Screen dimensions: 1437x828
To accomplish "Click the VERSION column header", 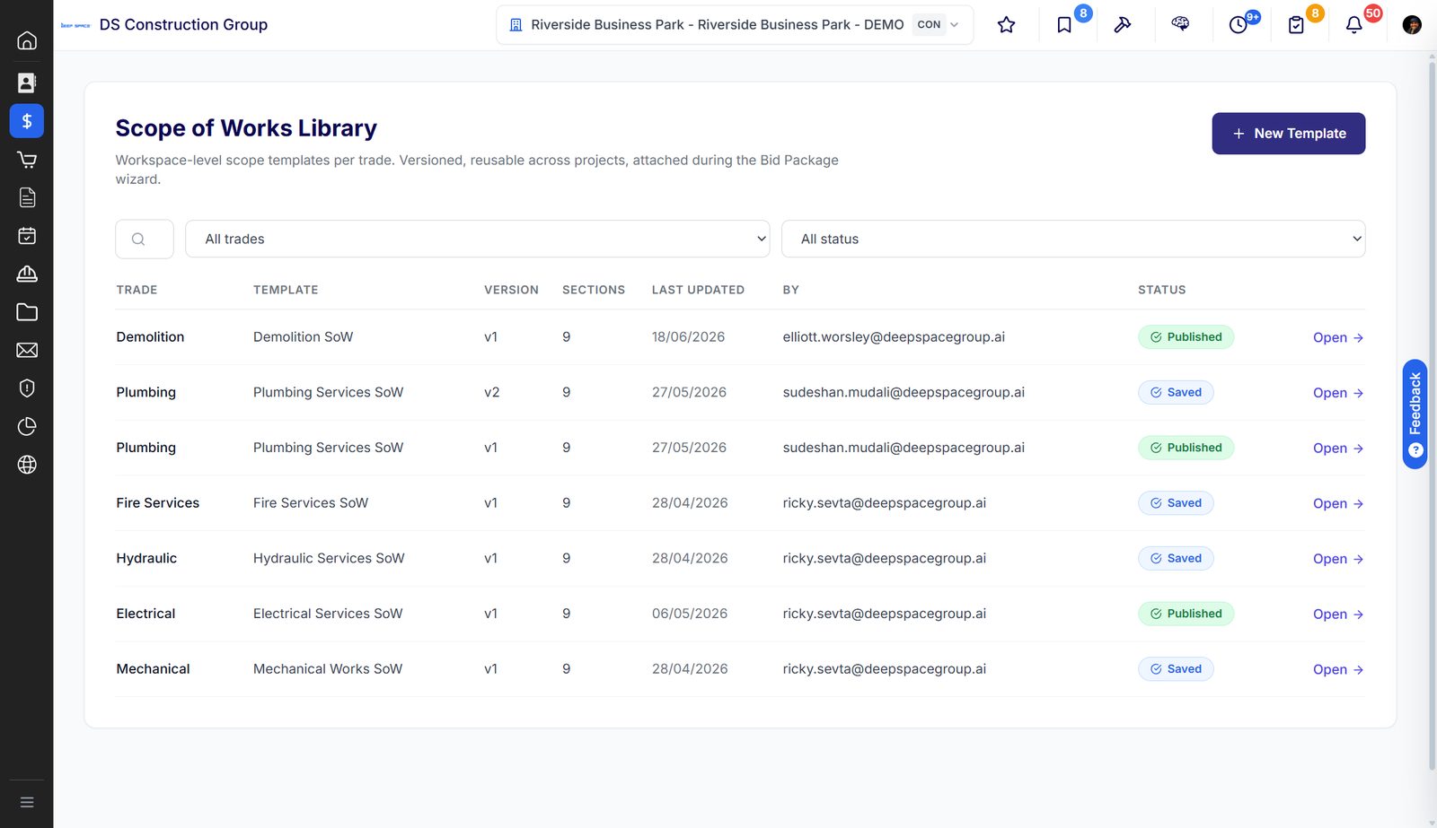I will [x=511, y=290].
